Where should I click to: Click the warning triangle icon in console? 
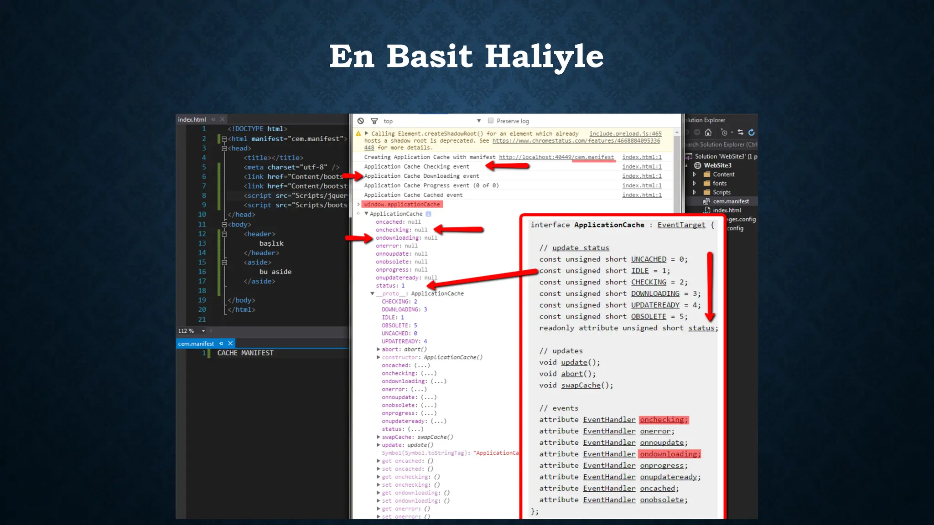point(358,134)
